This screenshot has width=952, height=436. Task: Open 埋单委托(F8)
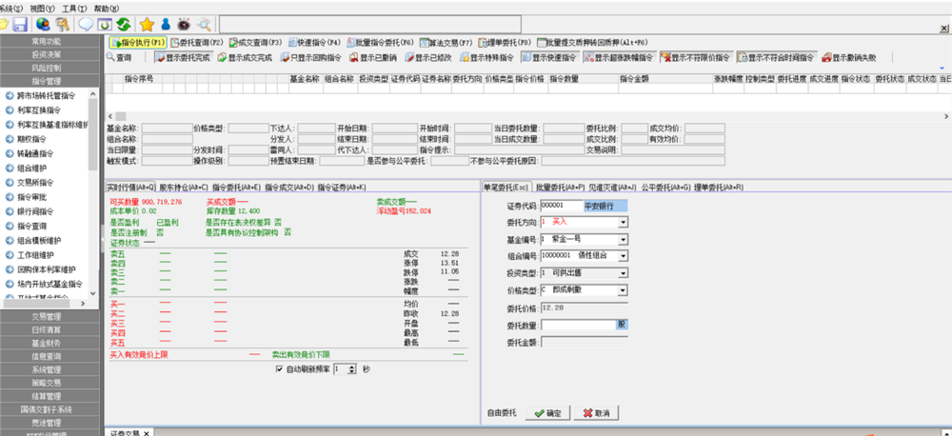(x=505, y=43)
